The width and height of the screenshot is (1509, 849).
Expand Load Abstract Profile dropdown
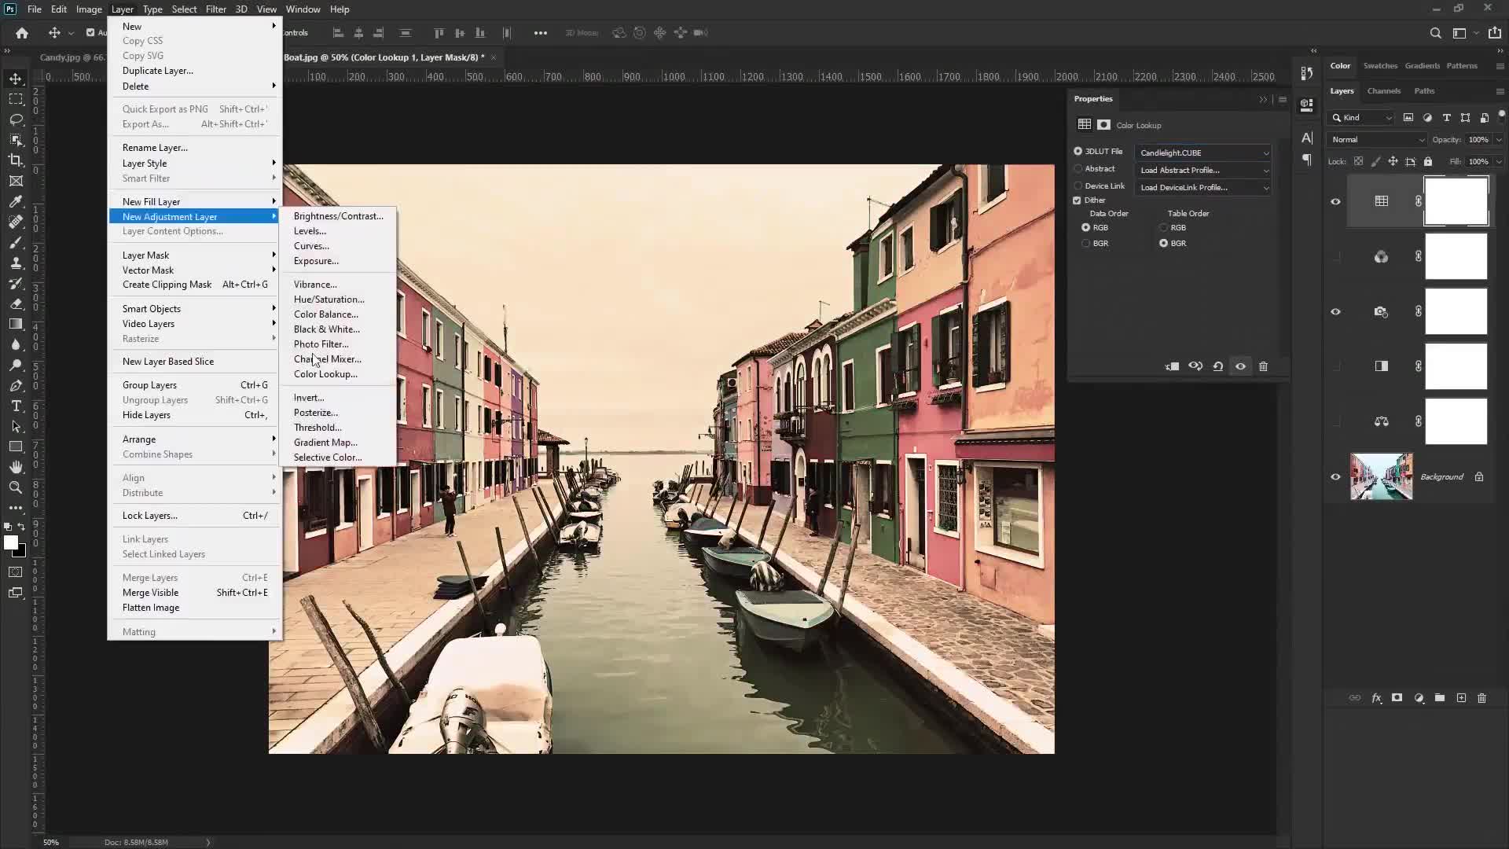(x=1203, y=171)
